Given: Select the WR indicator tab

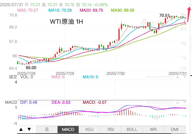Looking at the screenshot, I should pos(153,130).
